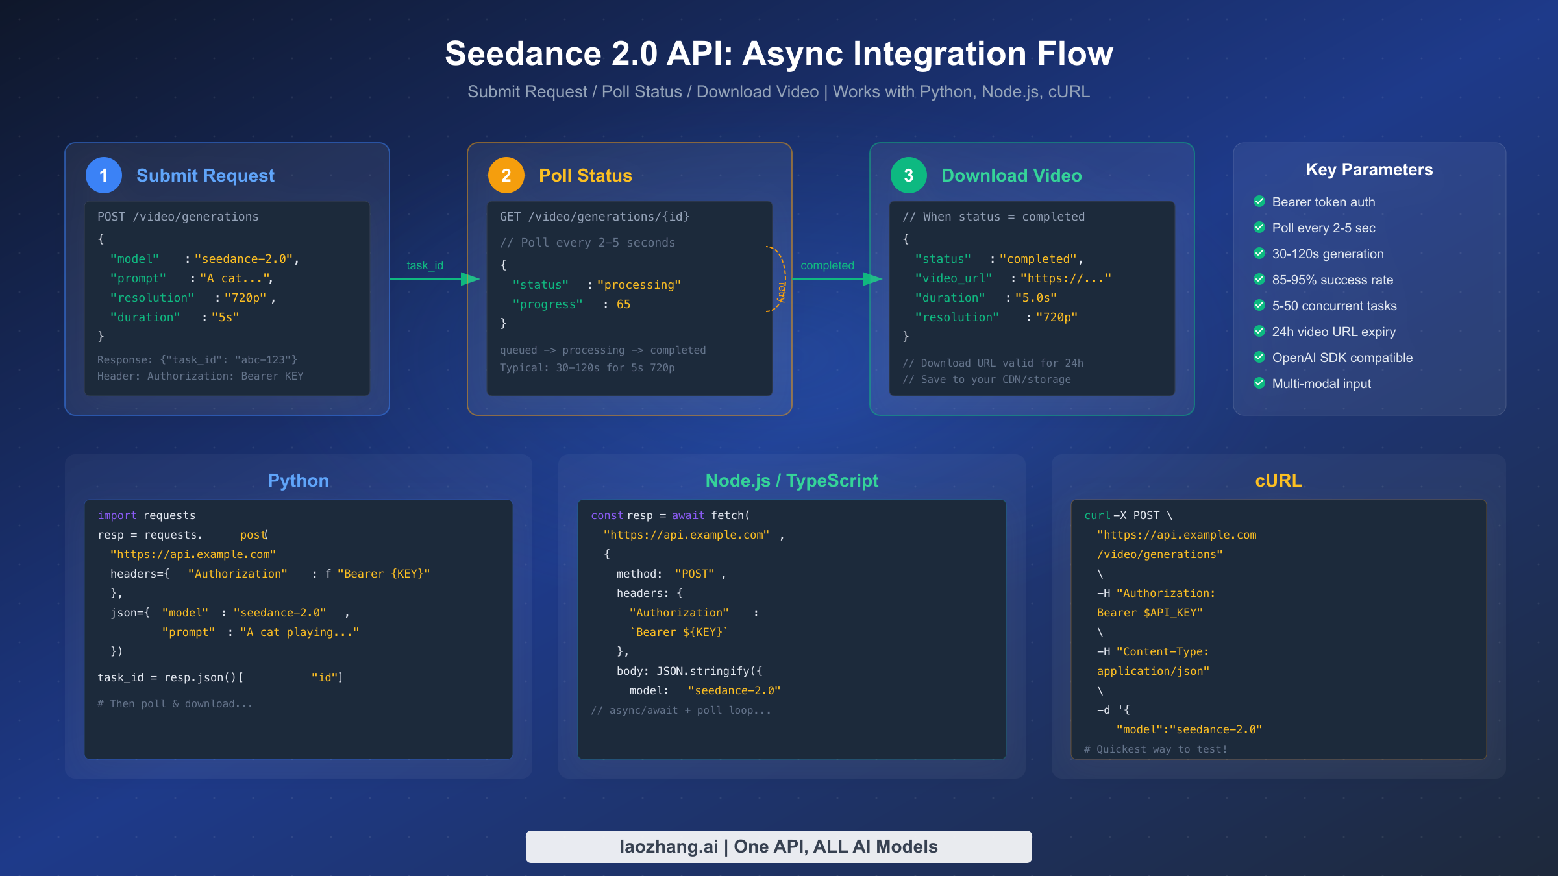Click the Poll every 2-5 sec checkmark

pyautogui.click(x=1260, y=228)
